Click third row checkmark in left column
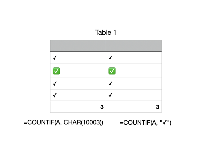The image size is (207, 158). pyautogui.click(x=55, y=84)
